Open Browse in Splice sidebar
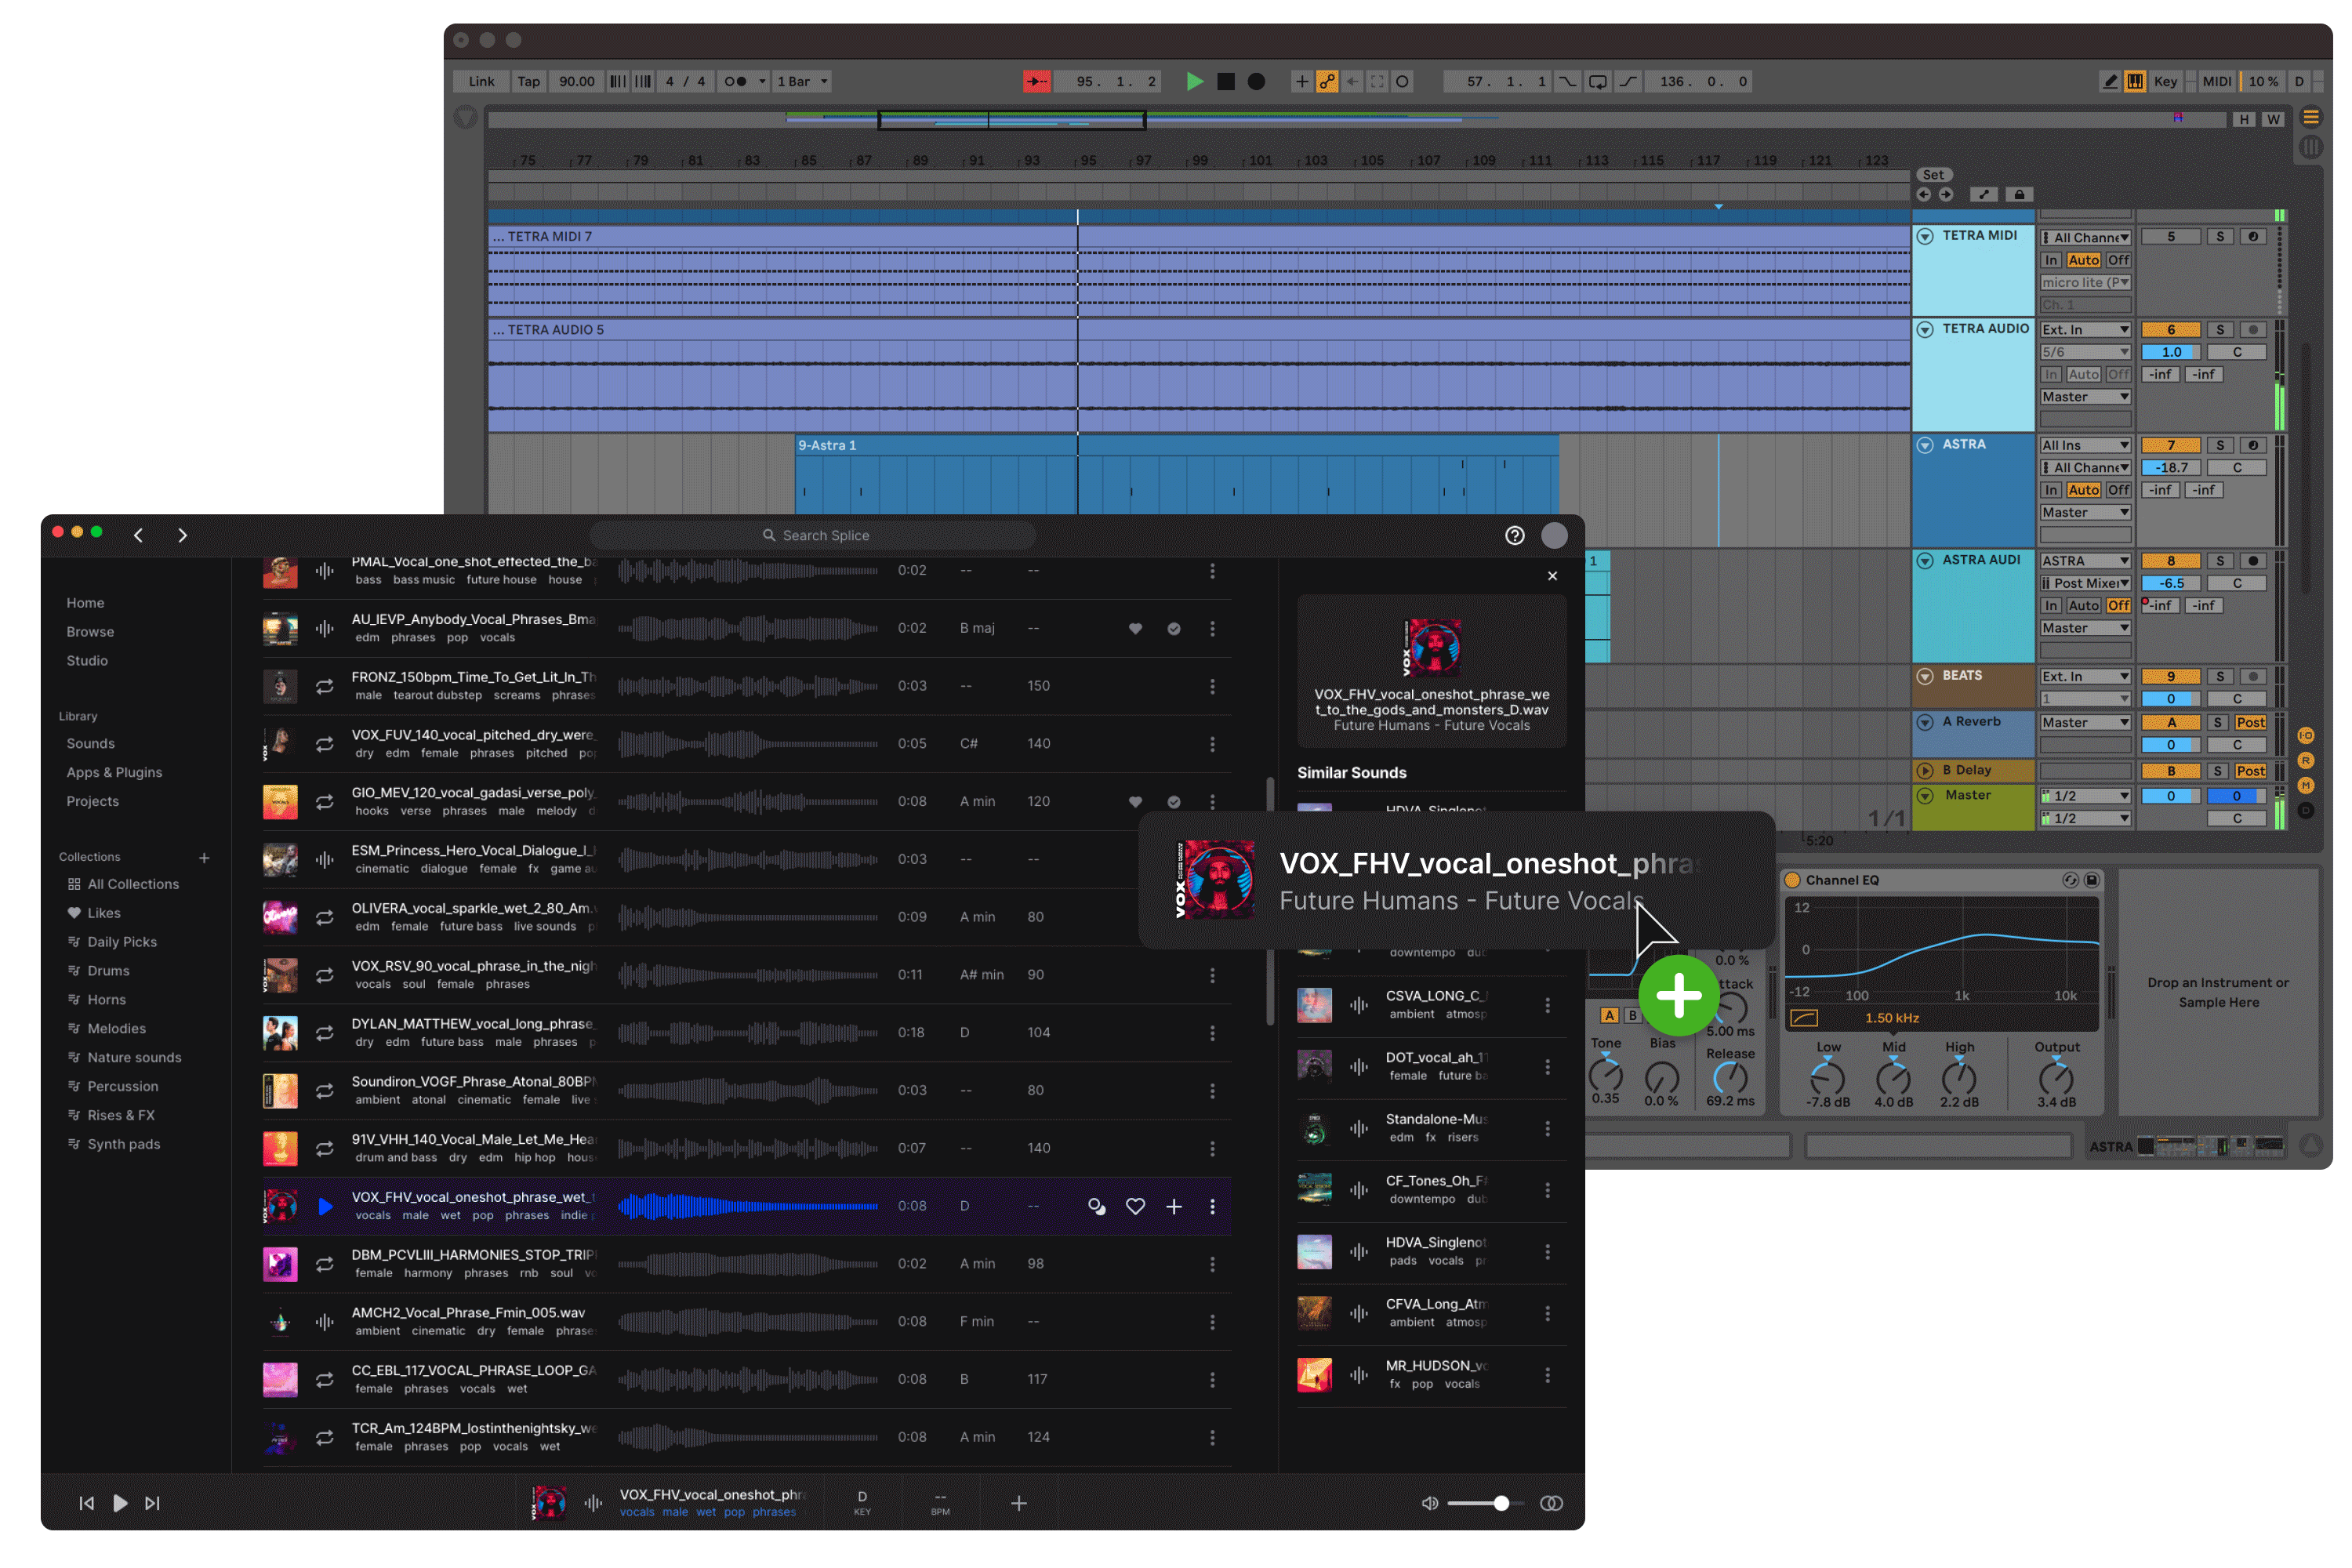Viewport: 2352px width, 1568px height. 90,632
